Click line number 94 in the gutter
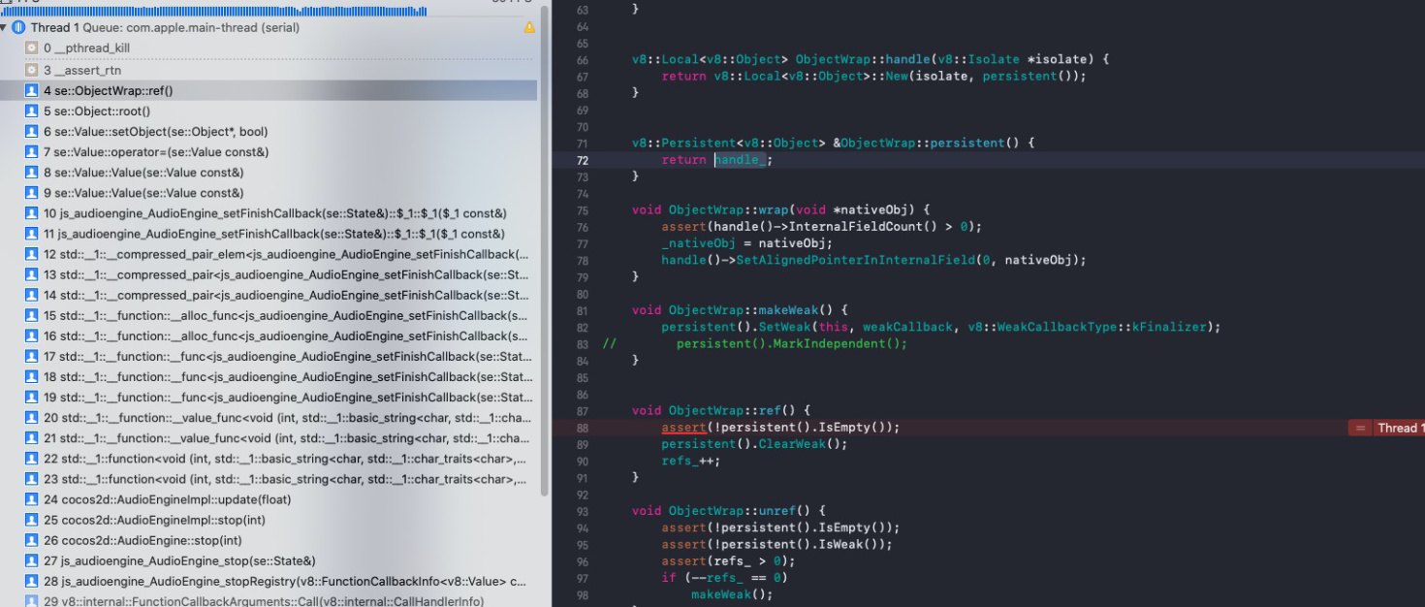This screenshot has width=1425, height=607. 582,527
